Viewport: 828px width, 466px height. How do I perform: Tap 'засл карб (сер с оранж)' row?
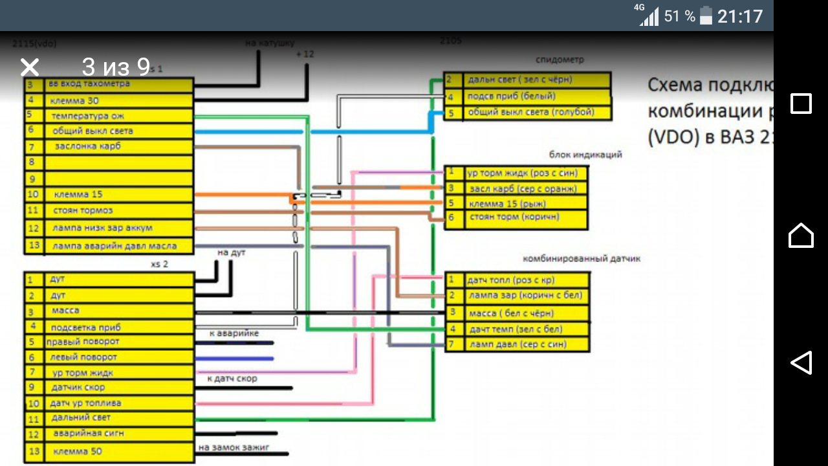coord(516,188)
